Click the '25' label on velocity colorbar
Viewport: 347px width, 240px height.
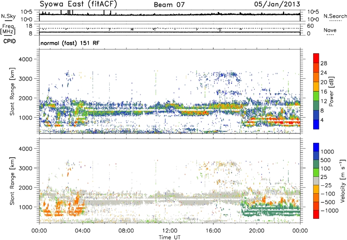324,177
